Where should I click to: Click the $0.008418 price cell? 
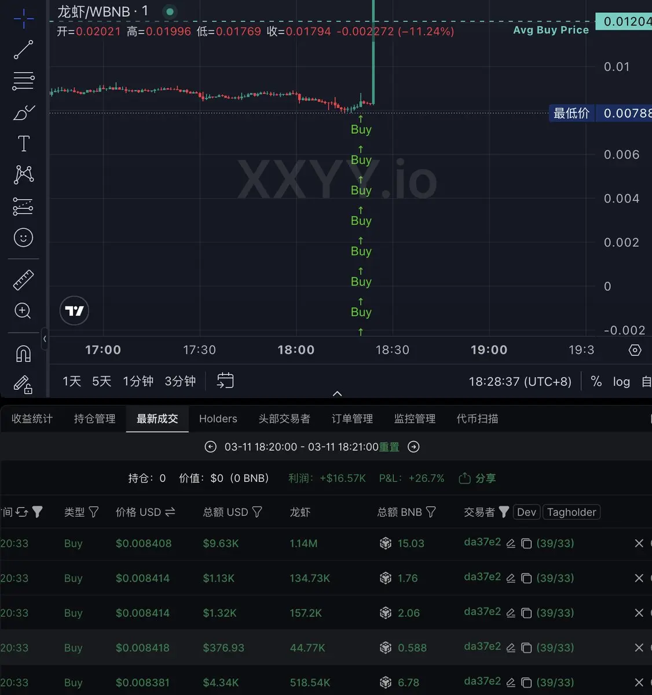pyautogui.click(x=142, y=648)
